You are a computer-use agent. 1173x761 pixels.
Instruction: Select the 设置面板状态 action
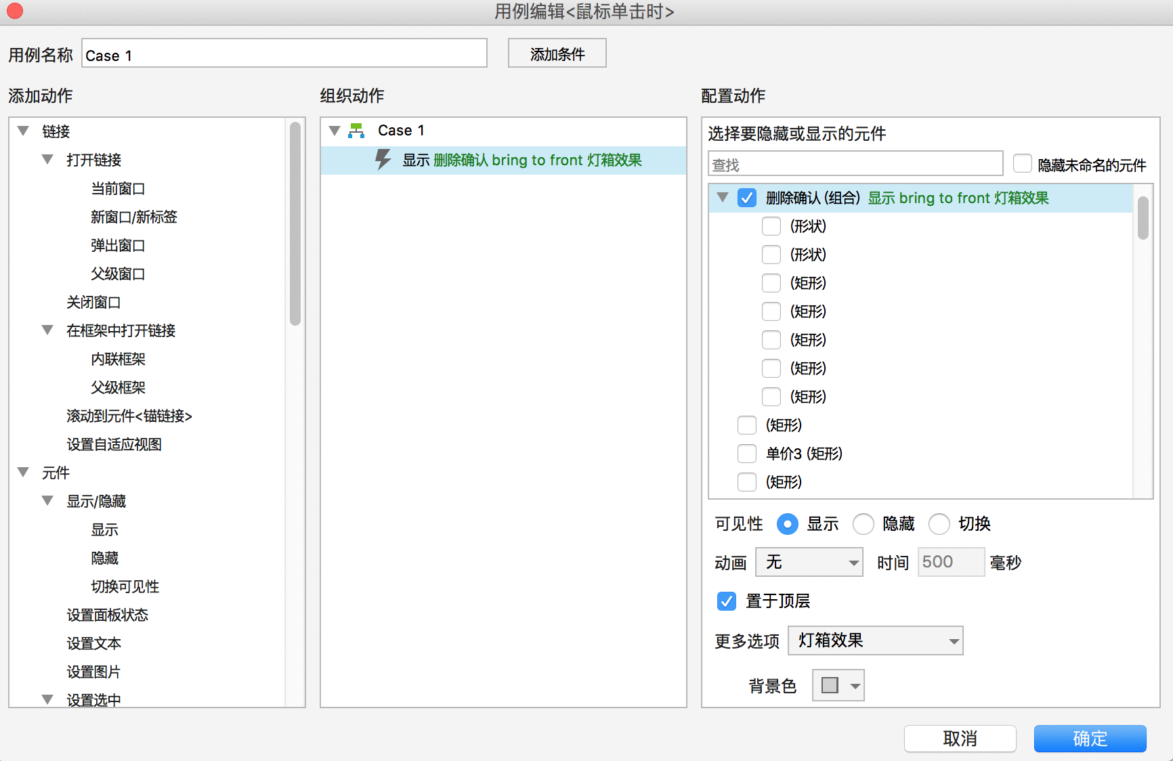pos(107,615)
